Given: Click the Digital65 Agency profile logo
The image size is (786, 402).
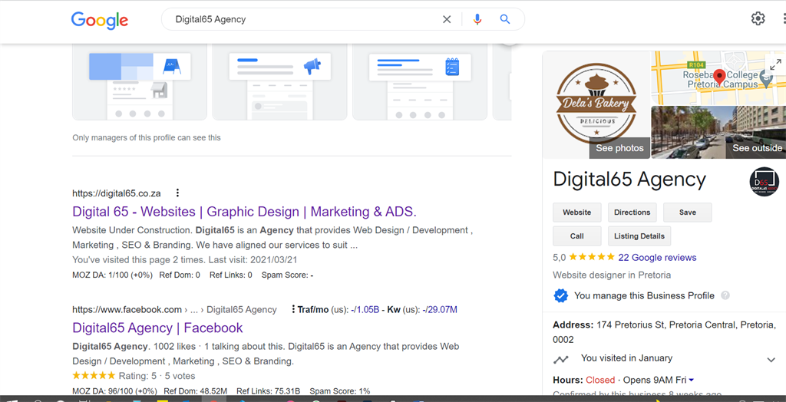Looking at the screenshot, I should [x=765, y=182].
